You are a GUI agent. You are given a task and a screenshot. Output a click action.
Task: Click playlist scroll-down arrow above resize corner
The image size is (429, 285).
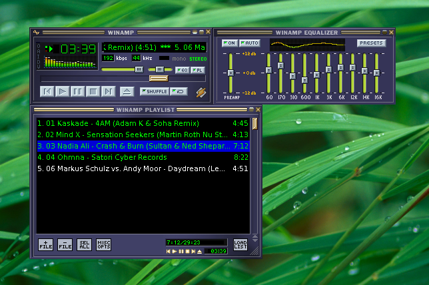(x=254, y=240)
